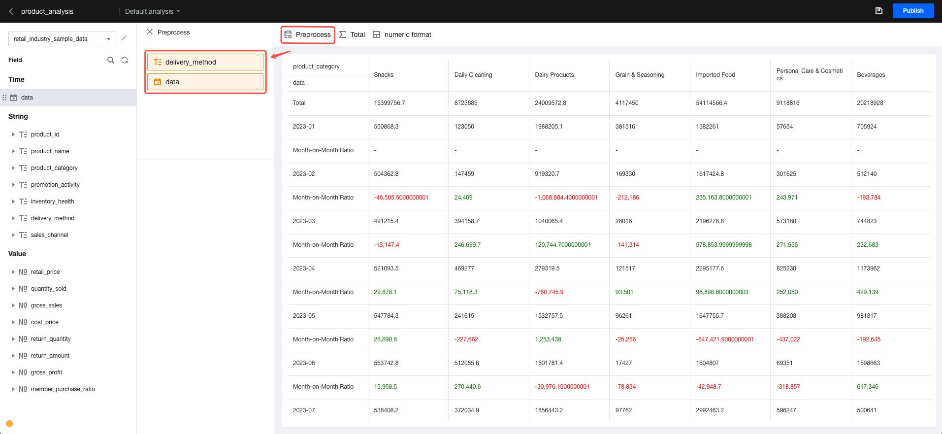Click the number type icon of retail_price

23,272
